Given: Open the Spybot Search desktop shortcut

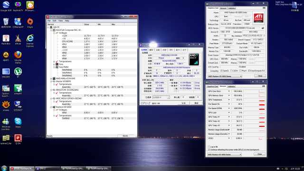Looking at the screenshot, I should [6, 91].
